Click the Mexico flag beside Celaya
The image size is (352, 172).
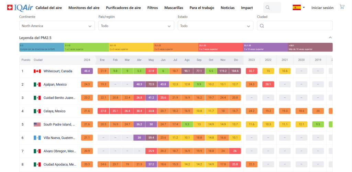point(37,111)
